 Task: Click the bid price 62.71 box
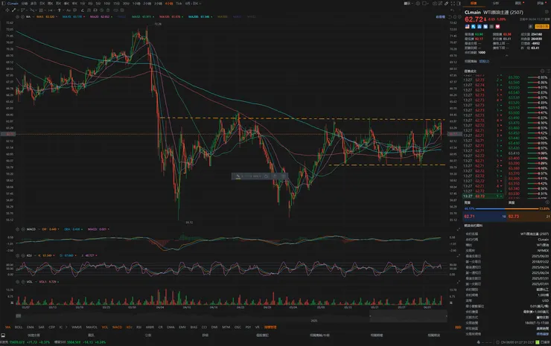click(x=485, y=217)
